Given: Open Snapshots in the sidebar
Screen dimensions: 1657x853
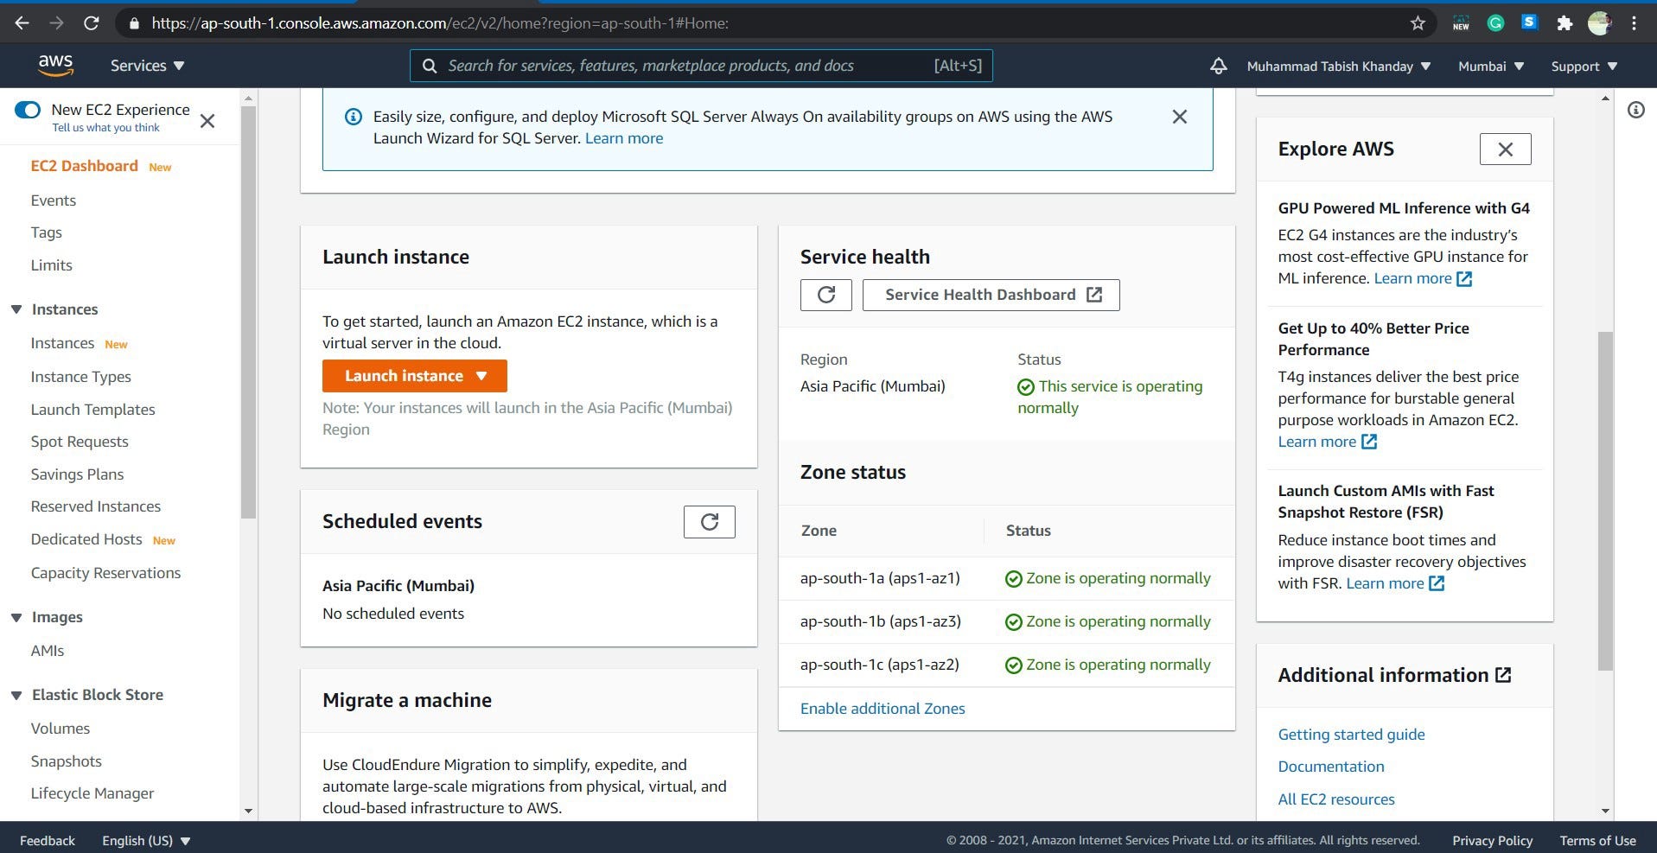Looking at the screenshot, I should coord(67,761).
